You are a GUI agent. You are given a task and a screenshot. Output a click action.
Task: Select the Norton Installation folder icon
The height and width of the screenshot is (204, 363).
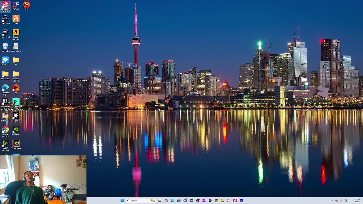coord(16,76)
